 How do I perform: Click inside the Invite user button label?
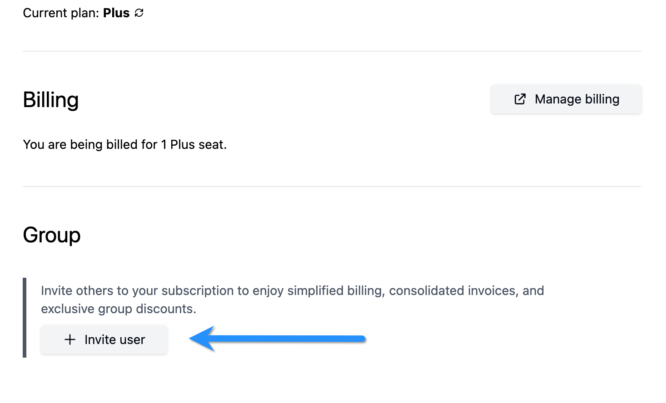pos(114,339)
